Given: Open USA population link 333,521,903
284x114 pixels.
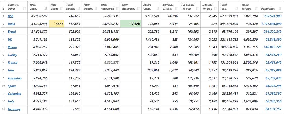Looking at the screenshot, I should [x=273, y=16].
